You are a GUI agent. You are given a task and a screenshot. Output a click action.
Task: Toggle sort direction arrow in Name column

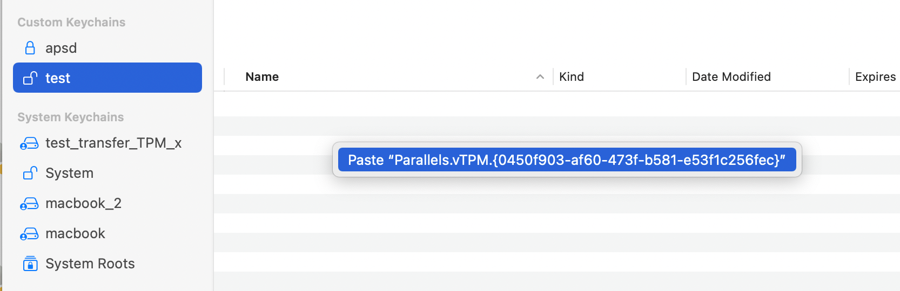(x=540, y=77)
